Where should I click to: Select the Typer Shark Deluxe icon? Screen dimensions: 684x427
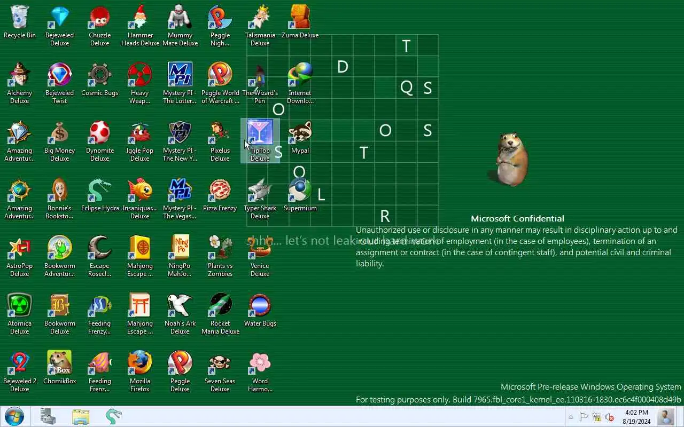coord(260,199)
